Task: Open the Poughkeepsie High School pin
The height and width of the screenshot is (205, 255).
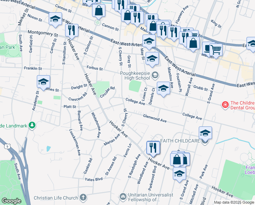Action: pos(155,75)
